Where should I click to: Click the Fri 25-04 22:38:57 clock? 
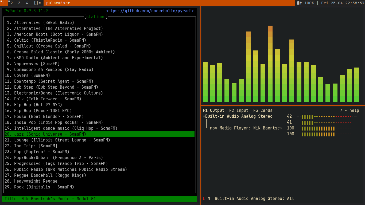[x=343, y=3]
